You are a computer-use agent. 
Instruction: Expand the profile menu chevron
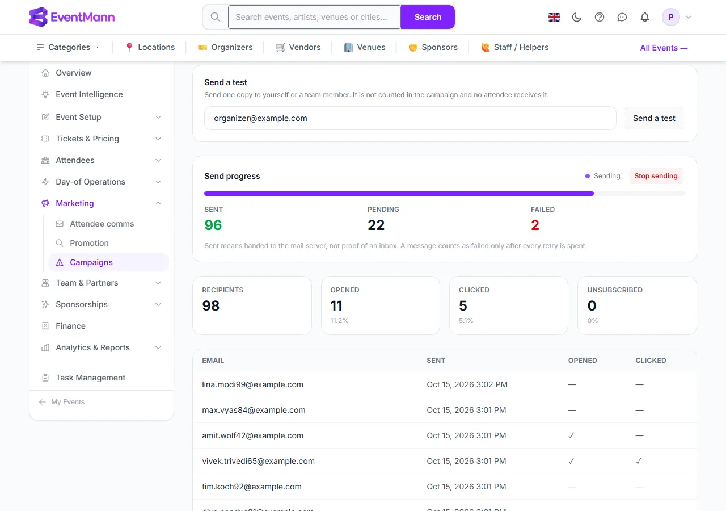tap(689, 17)
